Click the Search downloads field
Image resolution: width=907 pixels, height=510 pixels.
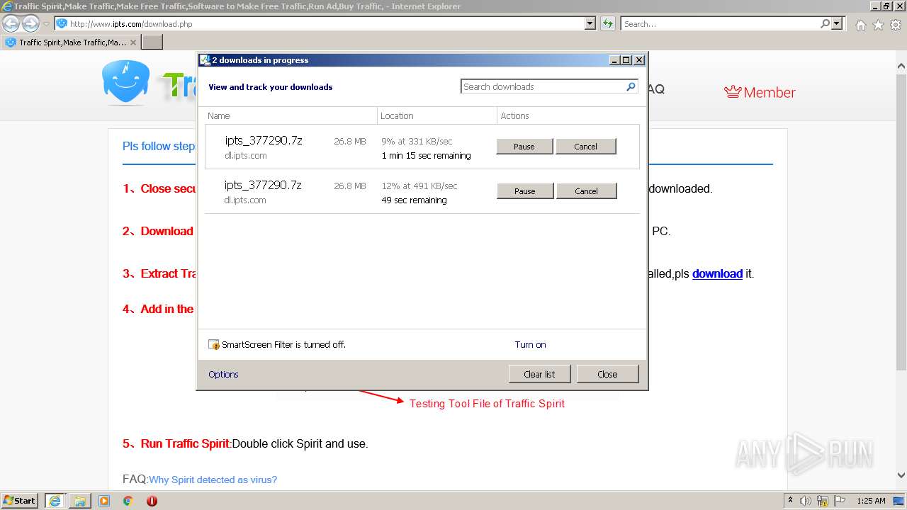[x=543, y=86]
